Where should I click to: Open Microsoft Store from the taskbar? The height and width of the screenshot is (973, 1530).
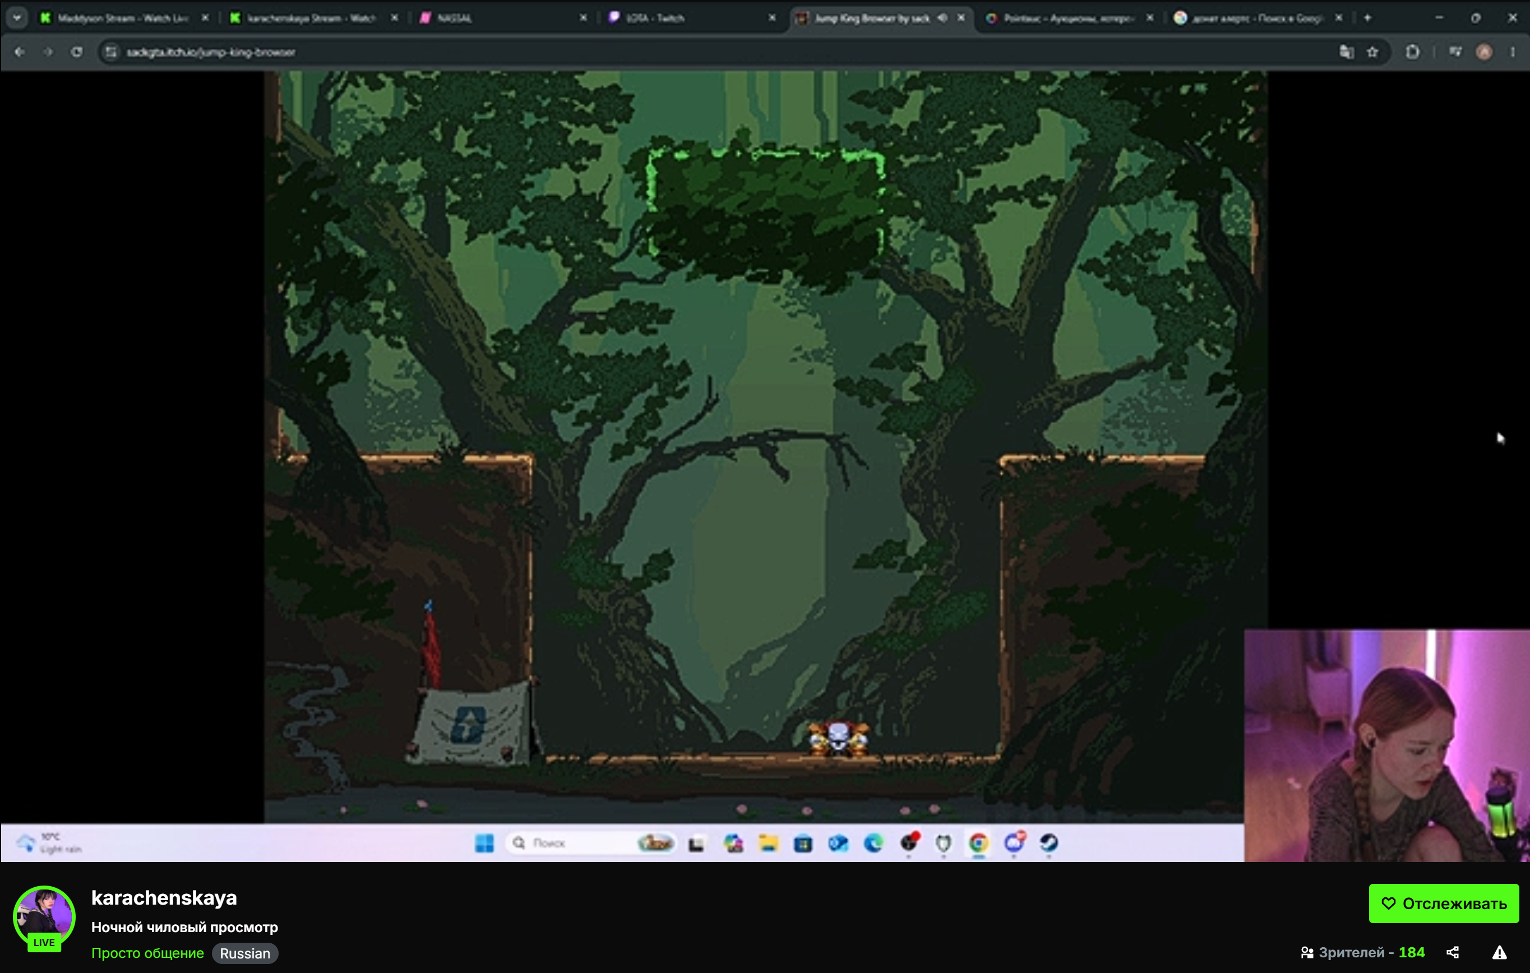[803, 844]
